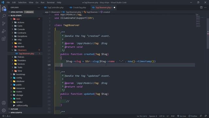This screenshot has height=118, width=209.
Task: Open Explorer Views and More Actions ellipsis
Action: [x=39, y=8]
